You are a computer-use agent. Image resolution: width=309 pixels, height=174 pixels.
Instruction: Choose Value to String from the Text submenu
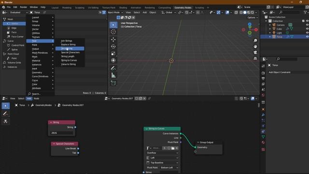point(70,64)
